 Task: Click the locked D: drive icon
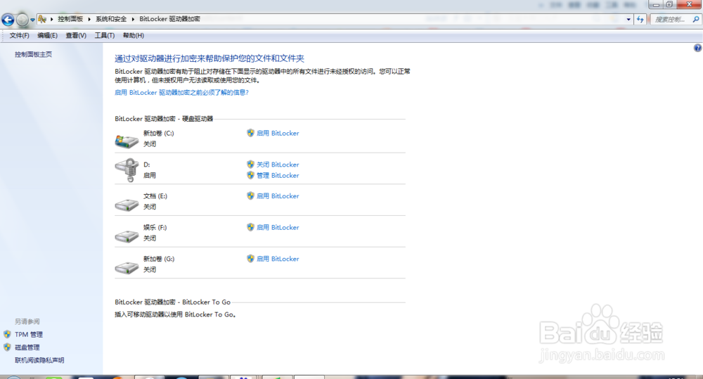[x=127, y=169]
